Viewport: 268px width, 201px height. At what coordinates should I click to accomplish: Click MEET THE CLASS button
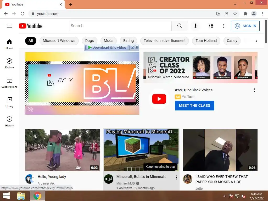[194, 106]
